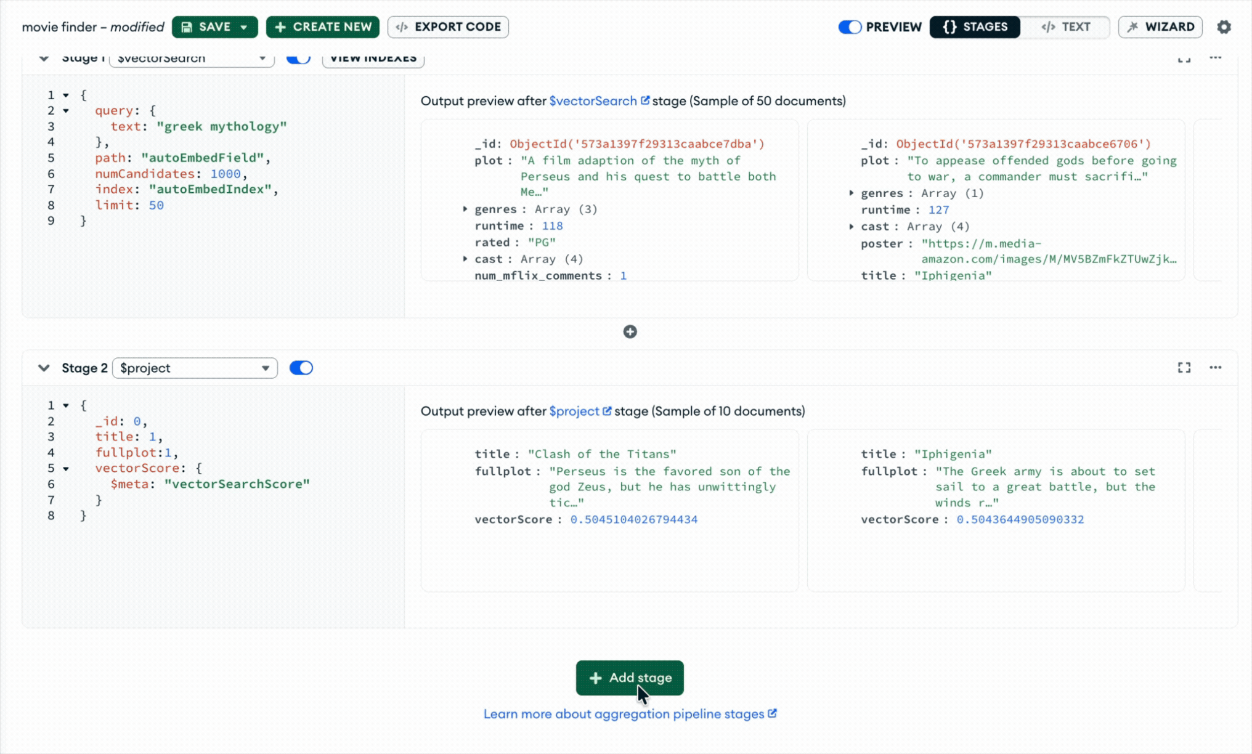The width and height of the screenshot is (1252, 754).
Task: Expand Stage 1 to fullscreen
Action: pos(1184,59)
